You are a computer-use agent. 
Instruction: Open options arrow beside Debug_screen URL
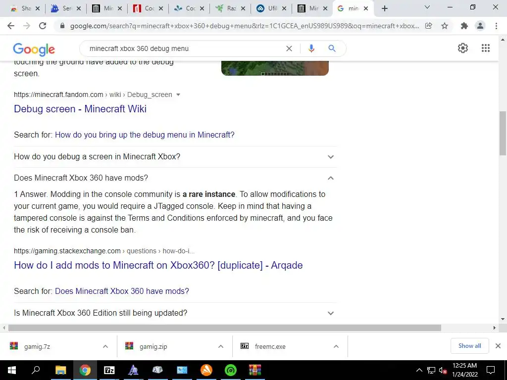point(178,95)
